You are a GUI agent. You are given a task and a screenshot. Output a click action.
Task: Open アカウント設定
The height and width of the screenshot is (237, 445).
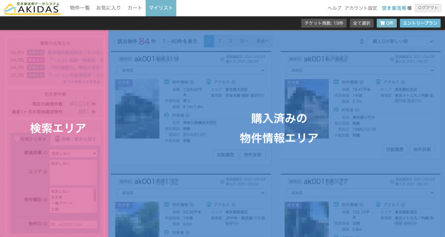pyautogui.click(x=361, y=8)
